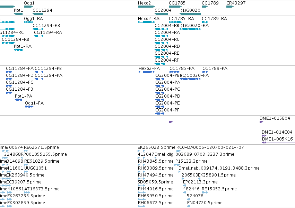Click the CG2004 gene label
Image resolution: width=295 pixels, height=208 pixels.
[x=163, y=10]
